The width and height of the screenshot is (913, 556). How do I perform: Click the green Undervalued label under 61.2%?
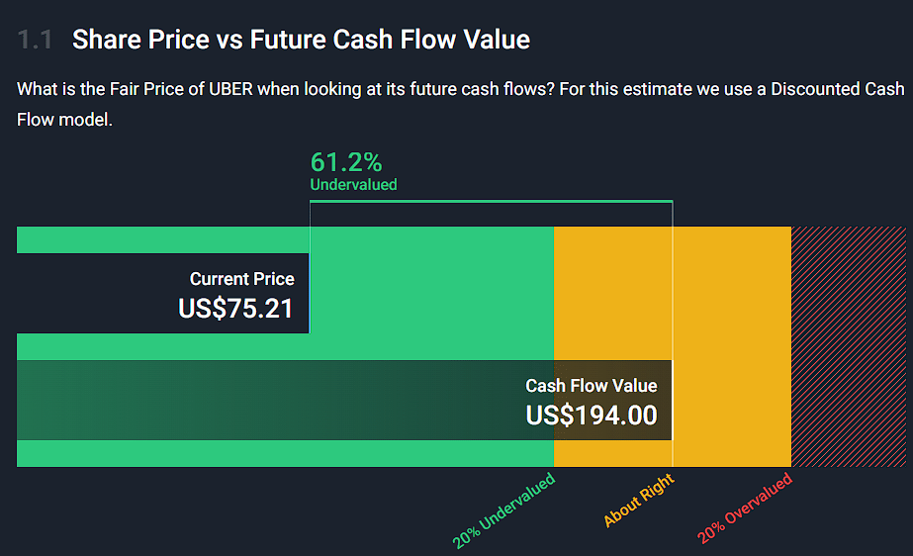(x=353, y=185)
